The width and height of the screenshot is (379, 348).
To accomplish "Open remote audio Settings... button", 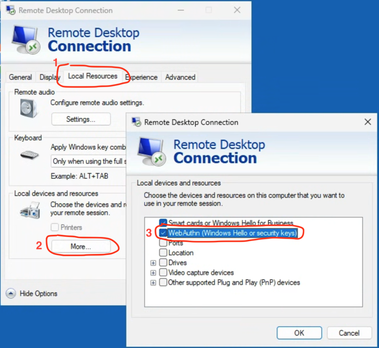I will [81, 119].
